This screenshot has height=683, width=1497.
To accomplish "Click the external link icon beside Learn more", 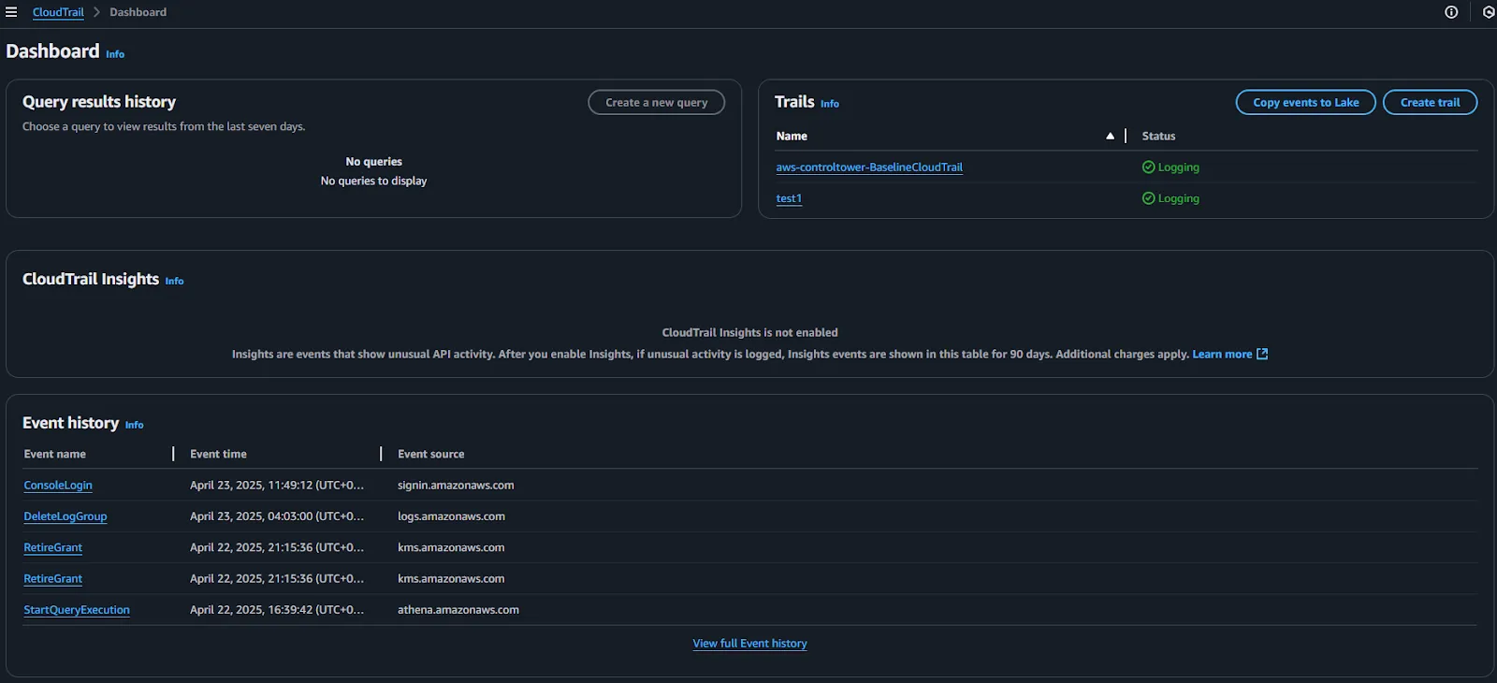I will 1262,354.
